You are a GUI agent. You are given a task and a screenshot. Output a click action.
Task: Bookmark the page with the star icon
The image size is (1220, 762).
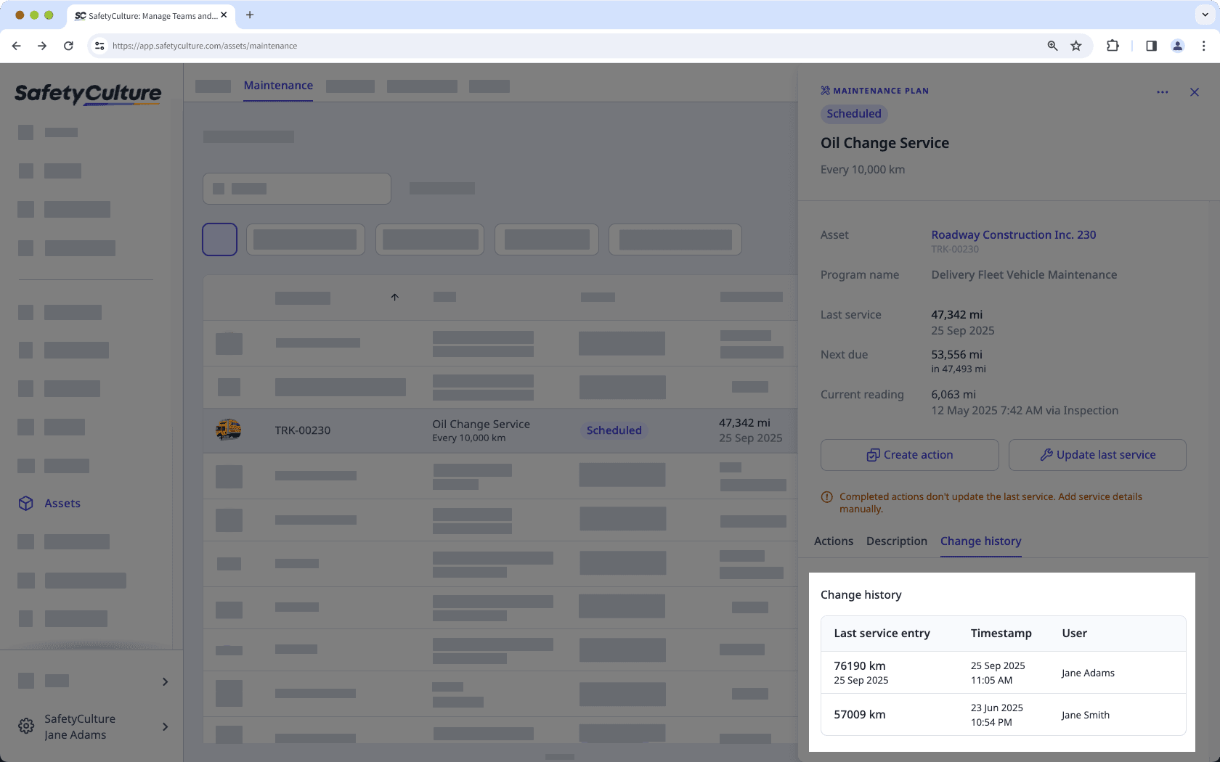(x=1075, y=45)
